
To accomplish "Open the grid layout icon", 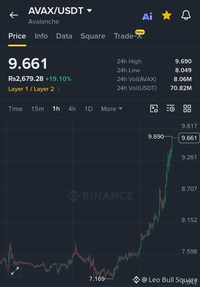I will (x=187, y=108).
